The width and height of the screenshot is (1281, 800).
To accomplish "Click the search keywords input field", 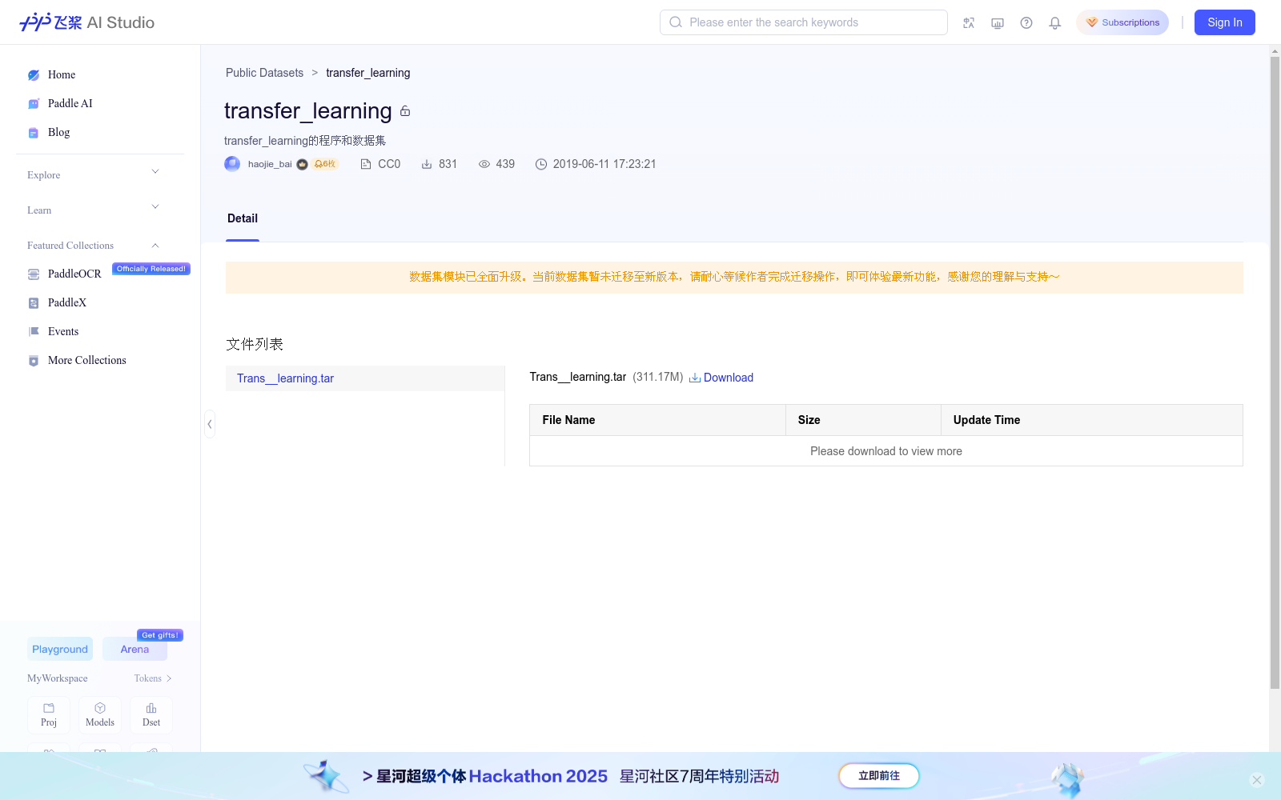I will tap(804, 22).
